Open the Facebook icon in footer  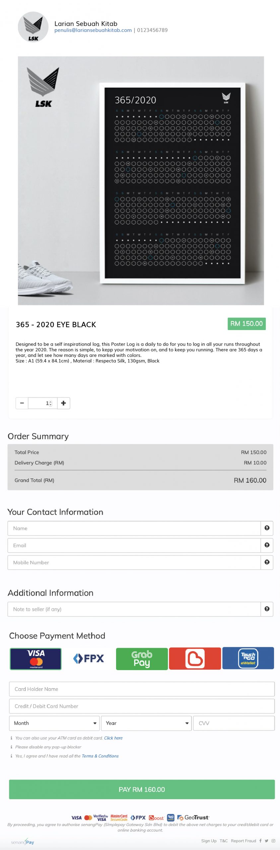[x=260, y=841]
